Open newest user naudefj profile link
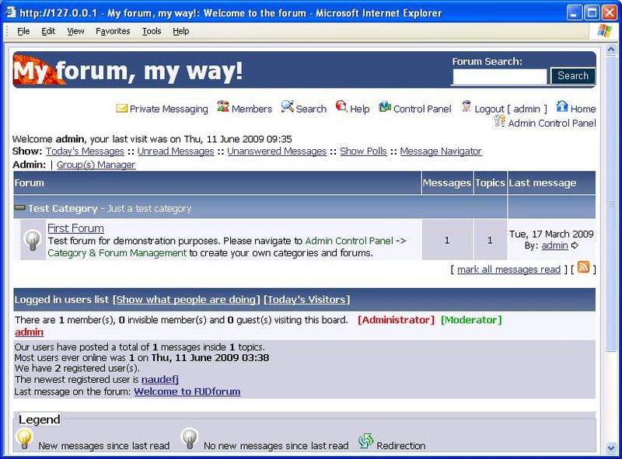Image resolution: width=622 pixels, height=459 pixels. click(160, 379)
